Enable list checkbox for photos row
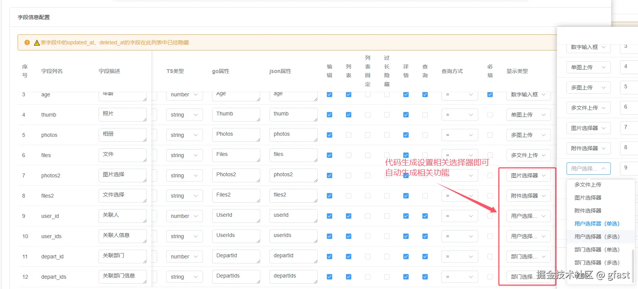 coord(349,135)
